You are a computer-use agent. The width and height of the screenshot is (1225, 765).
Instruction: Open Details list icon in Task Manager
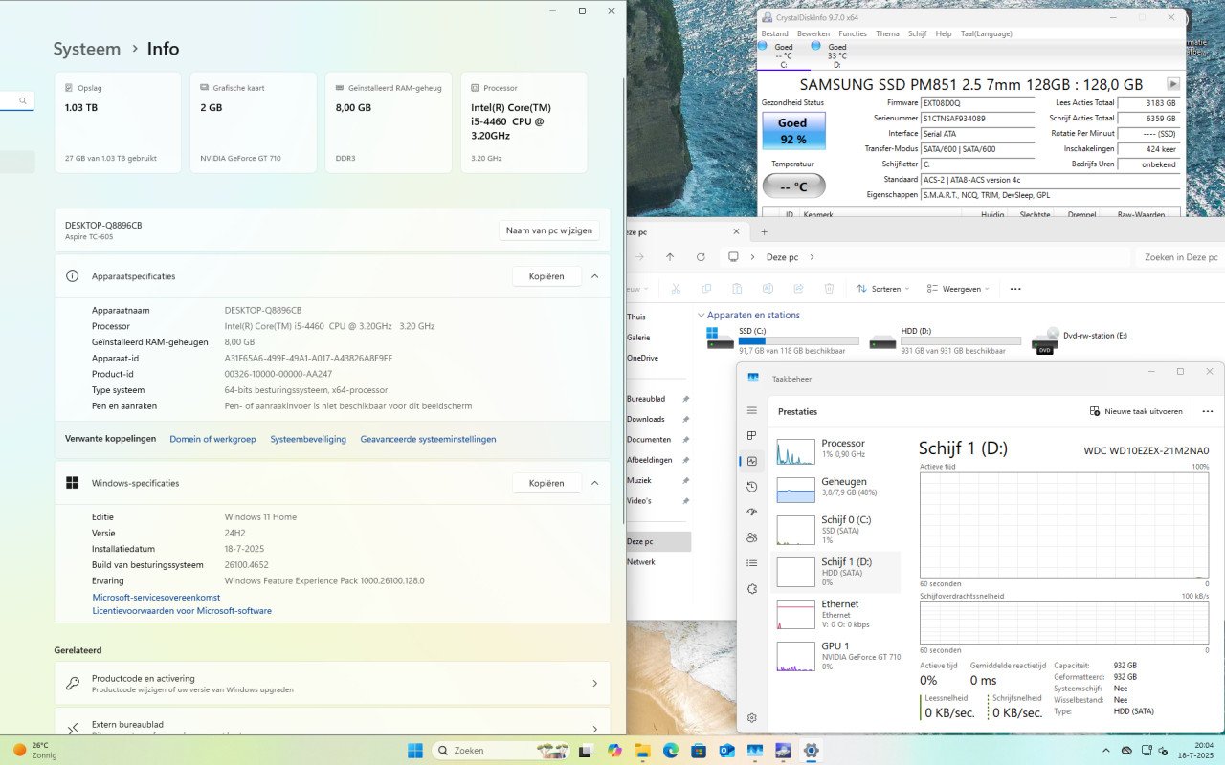pyautogui.click(x=752, y=563)
